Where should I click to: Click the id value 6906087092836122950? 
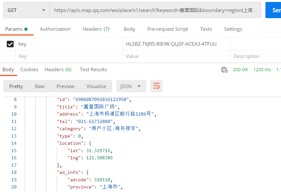click(x=101, y=100)
